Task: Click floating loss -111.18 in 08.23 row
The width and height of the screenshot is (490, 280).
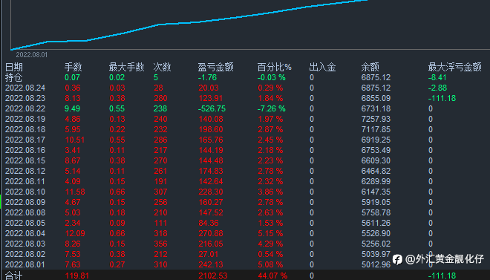Action: coord(442,98)
